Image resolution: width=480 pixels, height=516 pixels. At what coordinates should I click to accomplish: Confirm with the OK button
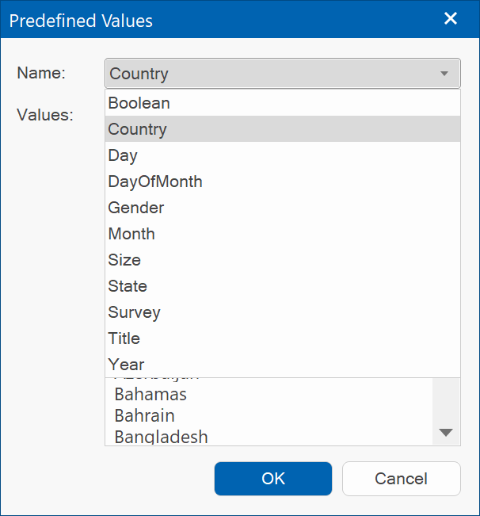(273, 479)
